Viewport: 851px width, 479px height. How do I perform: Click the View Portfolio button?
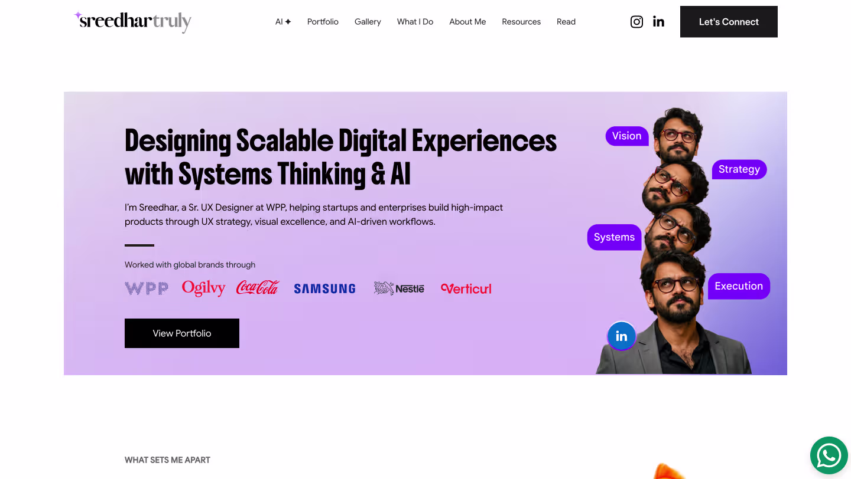(182, 333)
